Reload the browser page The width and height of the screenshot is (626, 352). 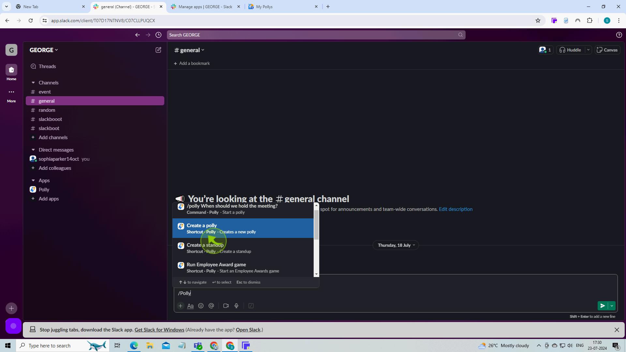[x=31, y=21]
